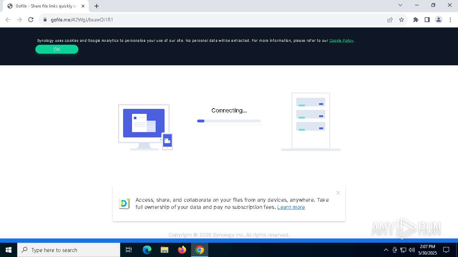Select the Gofile Share file links tab
458x257 pixels.
click(x=46, y=6)
